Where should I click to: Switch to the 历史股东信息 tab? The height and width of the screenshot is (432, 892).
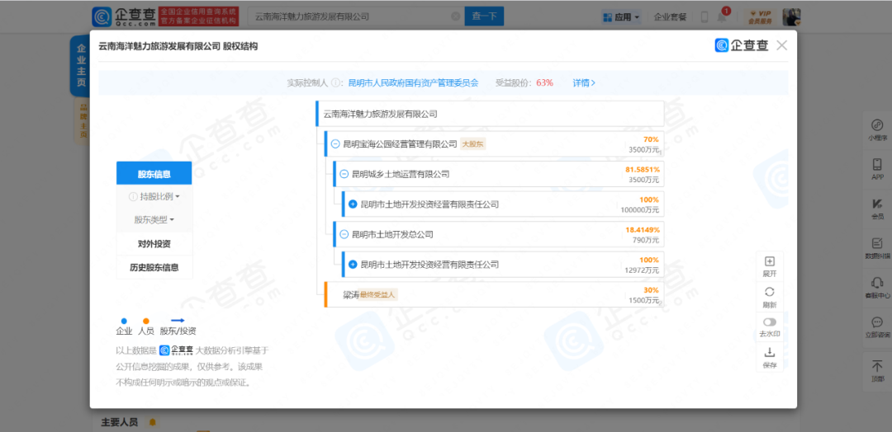154,267
